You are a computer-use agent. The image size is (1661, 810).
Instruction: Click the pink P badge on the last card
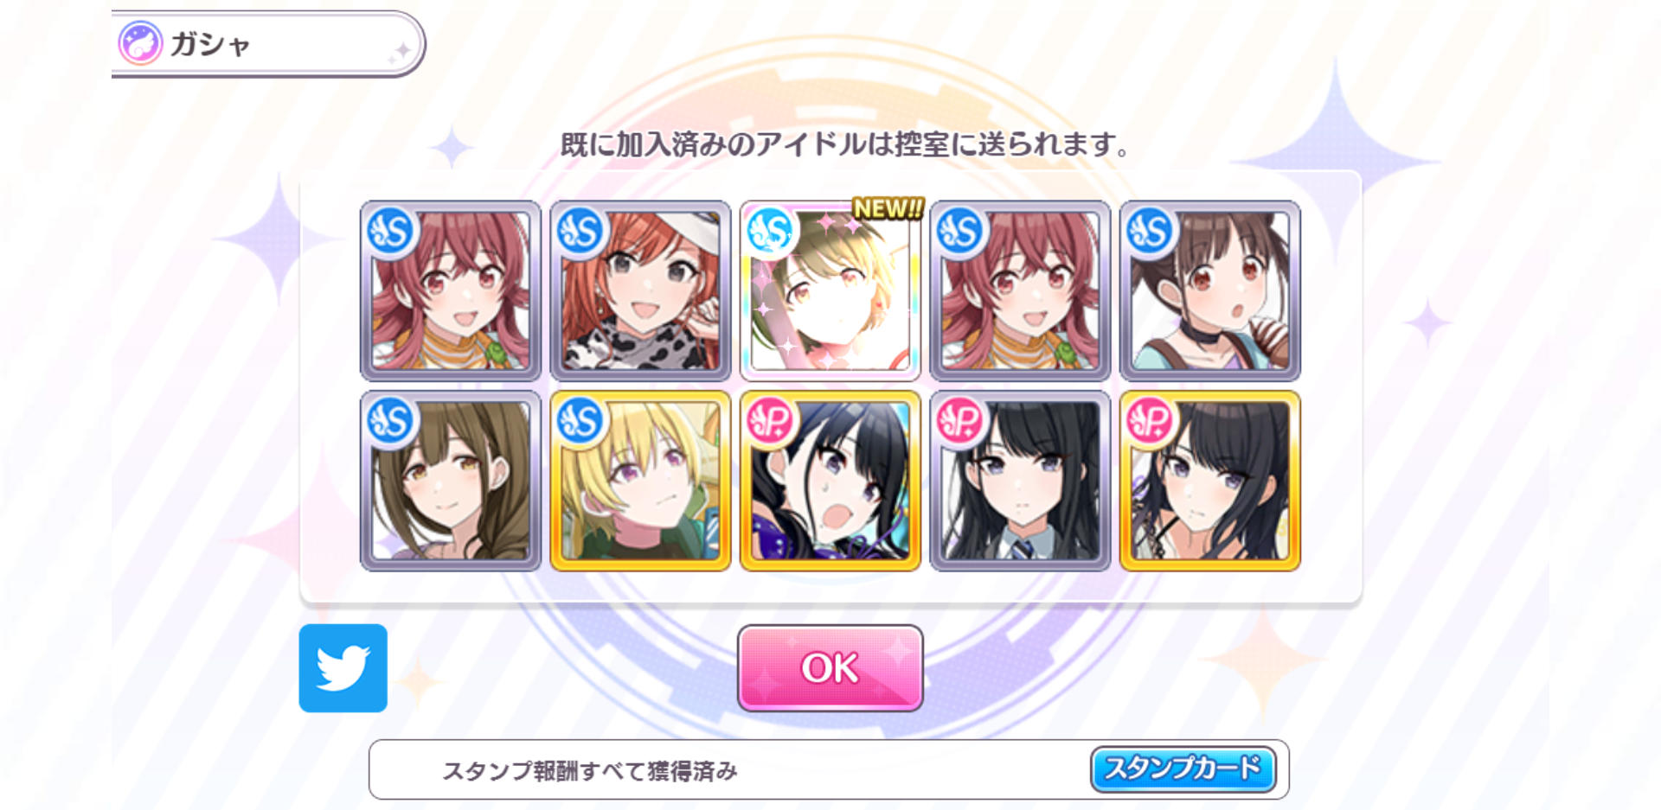(x=1150, y=421)
